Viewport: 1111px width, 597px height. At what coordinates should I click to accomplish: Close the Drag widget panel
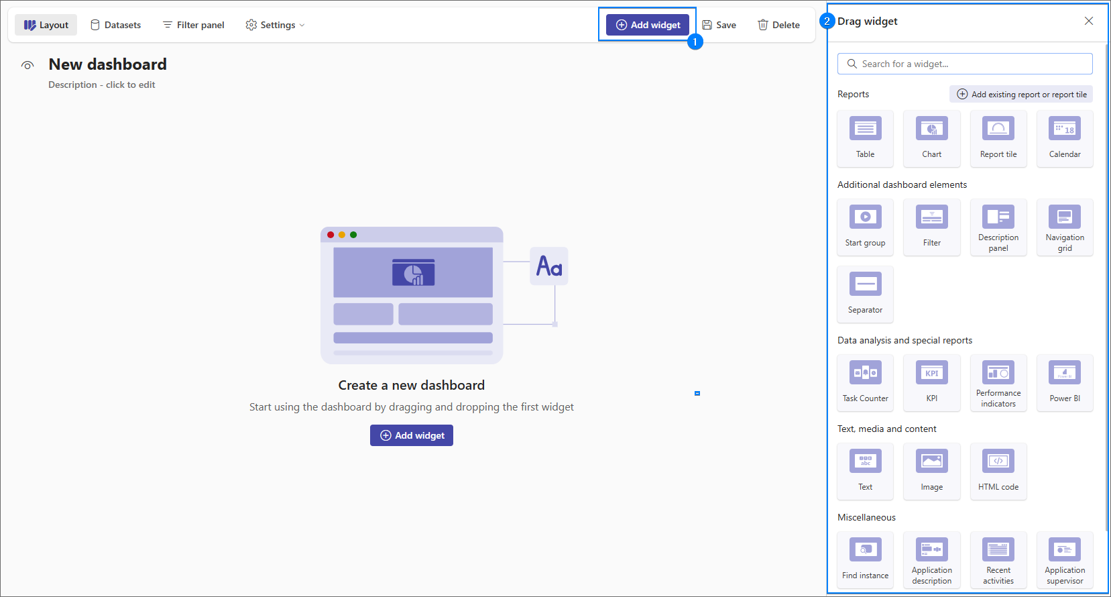1089,21
